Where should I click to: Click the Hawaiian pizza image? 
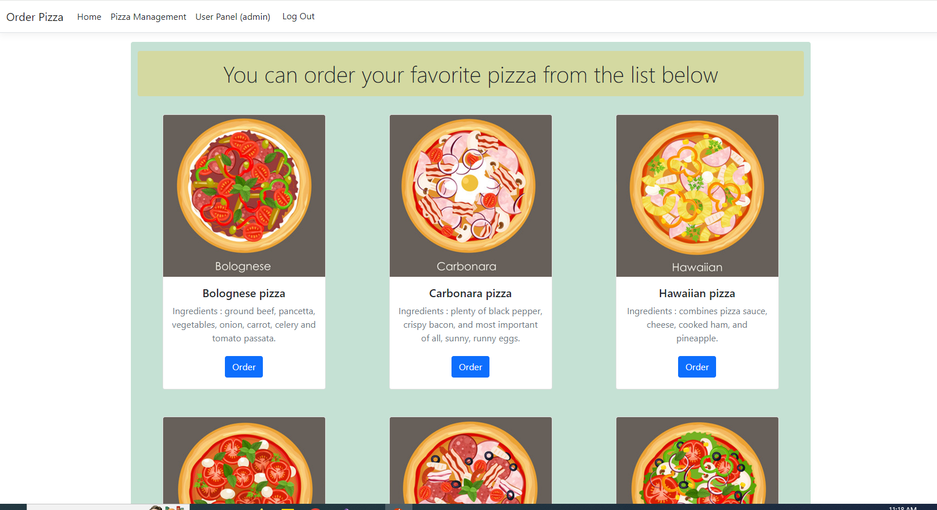click(x=697, y=196)
